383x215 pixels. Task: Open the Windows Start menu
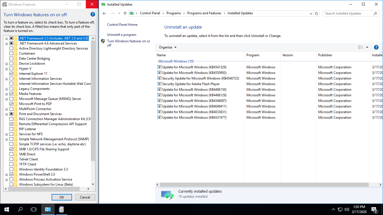7,209
